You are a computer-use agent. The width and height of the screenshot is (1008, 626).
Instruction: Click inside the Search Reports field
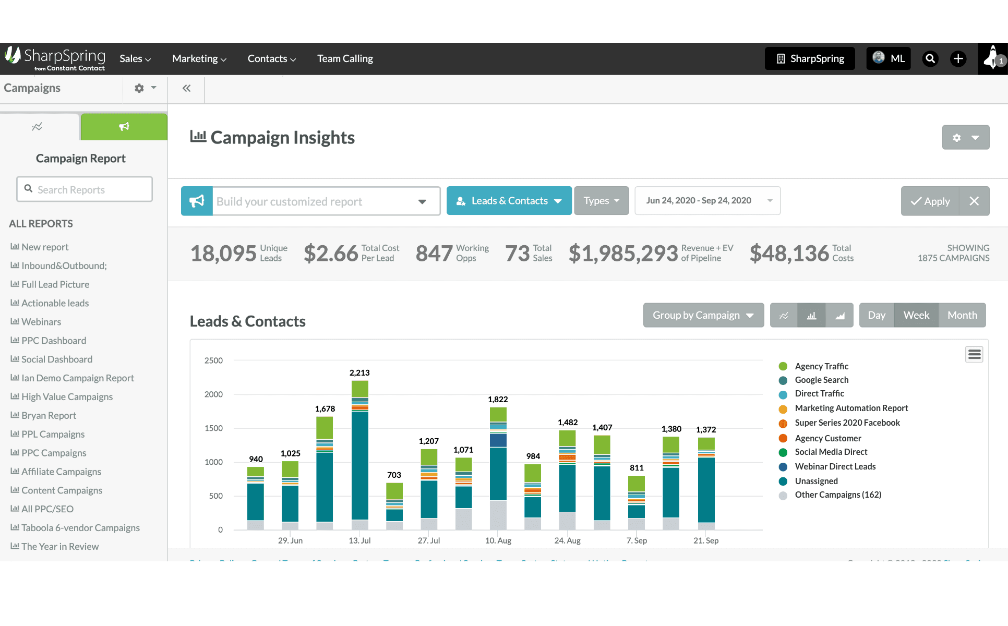tap(84, 189)
